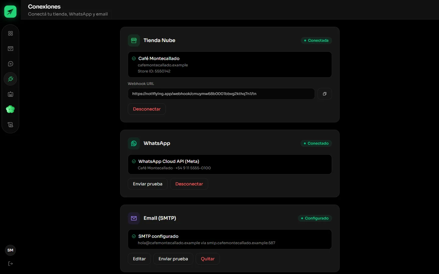Copy the webhook URL with copy icon

[x=325, y=94]
